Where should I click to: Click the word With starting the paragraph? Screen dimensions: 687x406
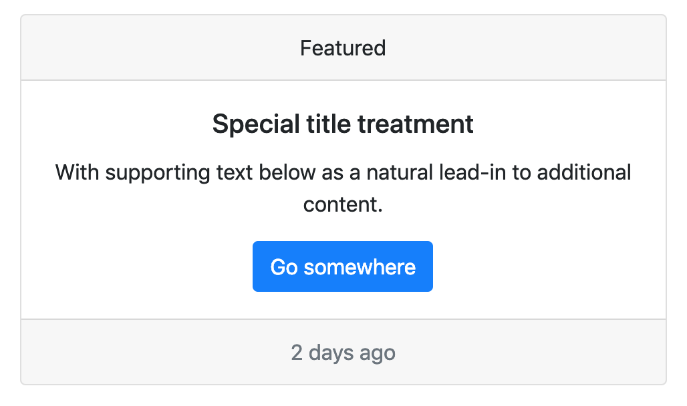coord(78,172)
